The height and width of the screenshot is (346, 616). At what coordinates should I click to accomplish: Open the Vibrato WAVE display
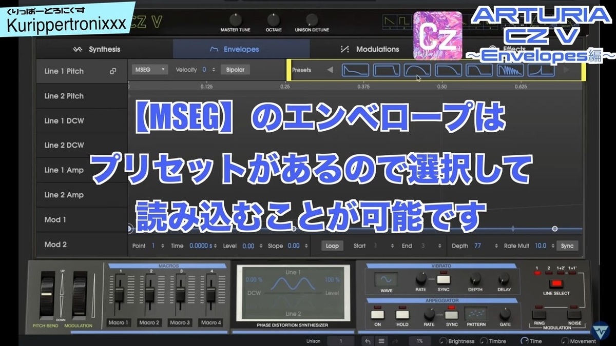click(x=386, y=280)
